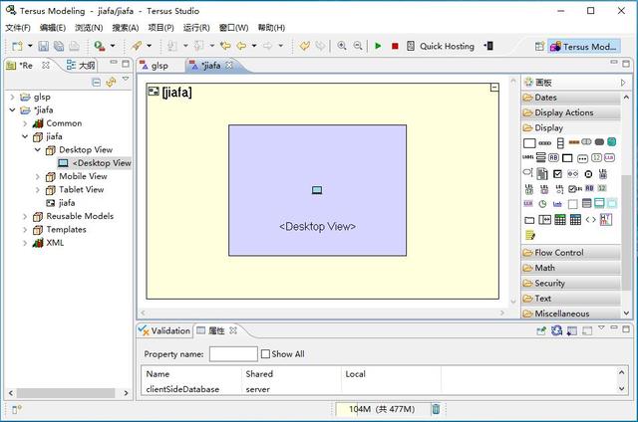The image size is (638, 422).
Task: Select the HTML element icon in palette
Action: coord(605,220)
